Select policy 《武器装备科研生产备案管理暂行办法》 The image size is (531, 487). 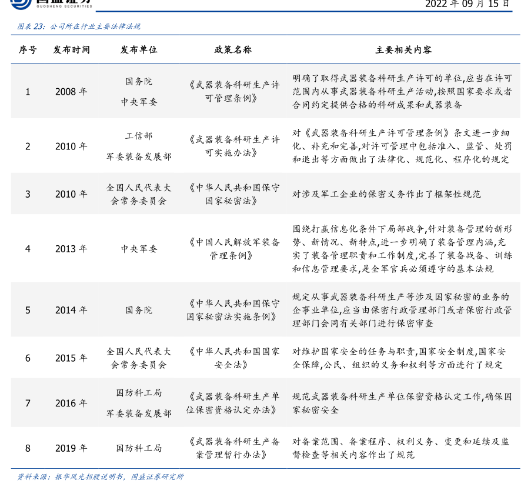click(233, 448)
